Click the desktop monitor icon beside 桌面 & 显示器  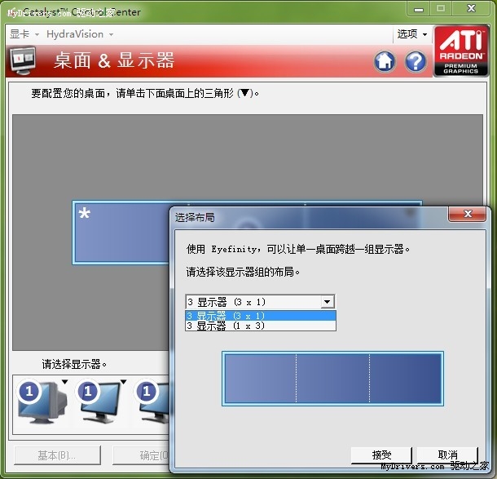[25, 61]
